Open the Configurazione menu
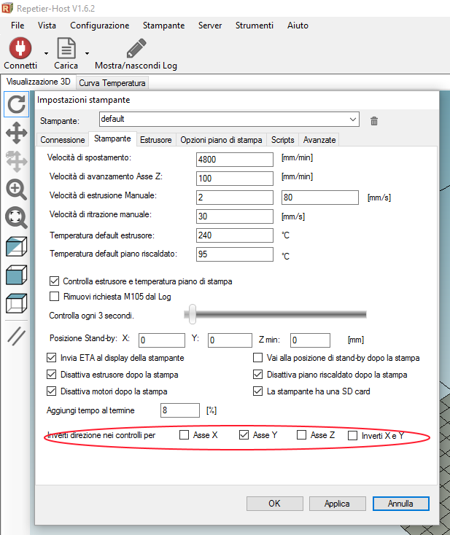450x535 pixels. pos(99,25)
